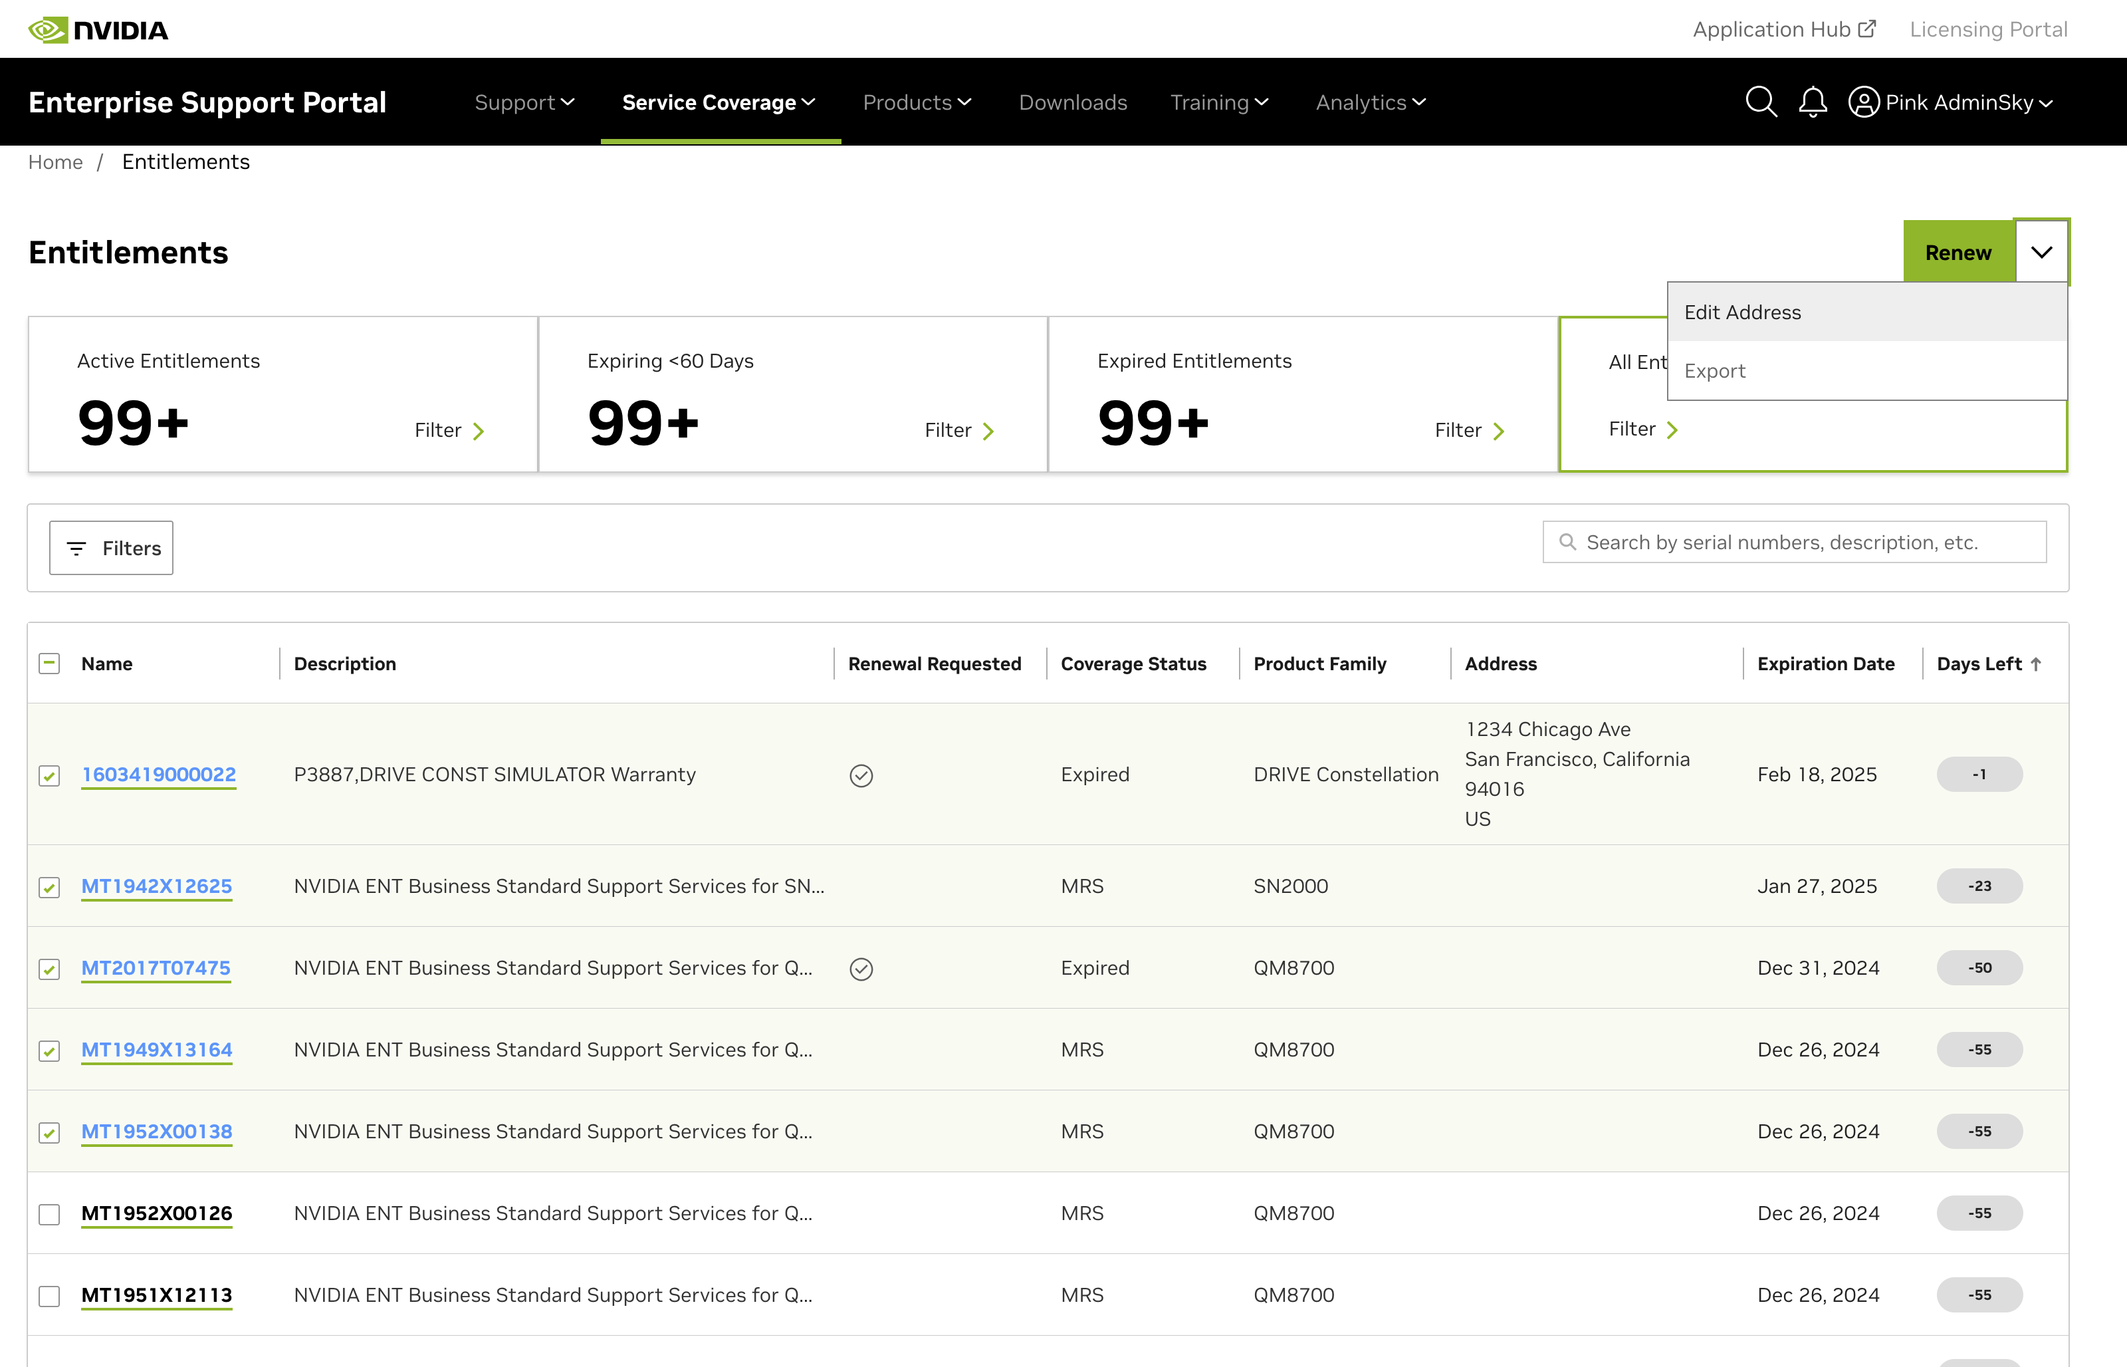This screenshot has width=2127, height=1367.
Task: Click the -50 days left badge
Action: click(x=1979, y=967)
